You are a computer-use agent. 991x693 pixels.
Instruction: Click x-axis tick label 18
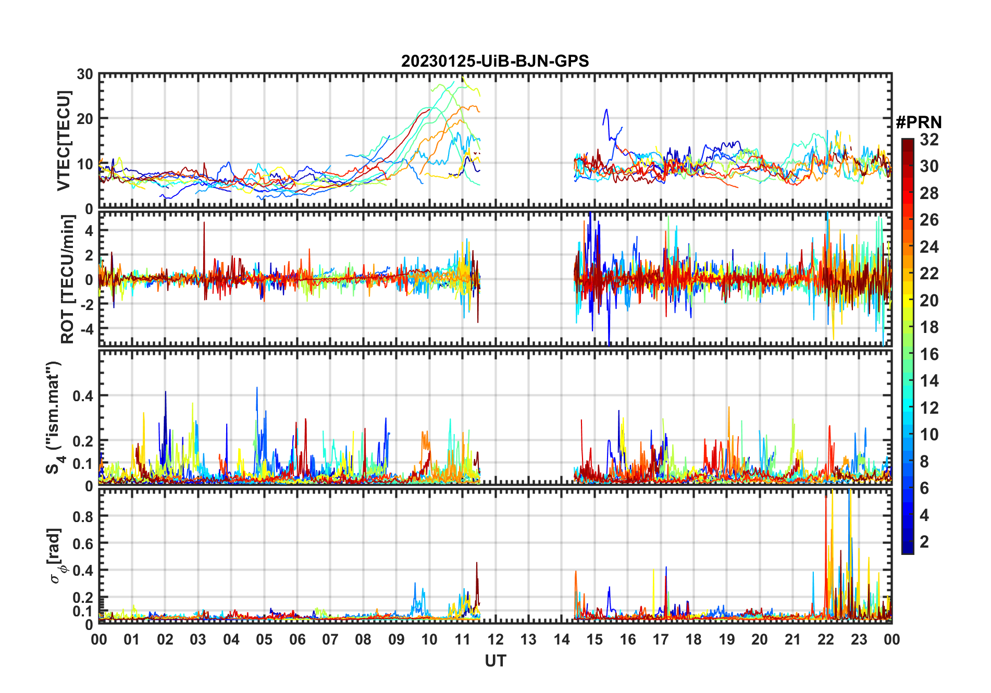693,639
